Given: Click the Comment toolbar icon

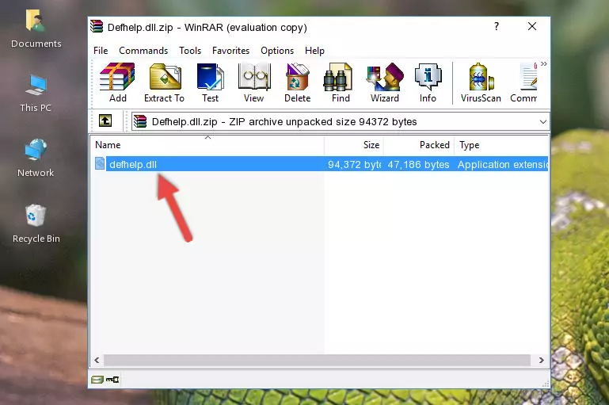Looking at the screenshot, I should [x=523, y=82].
